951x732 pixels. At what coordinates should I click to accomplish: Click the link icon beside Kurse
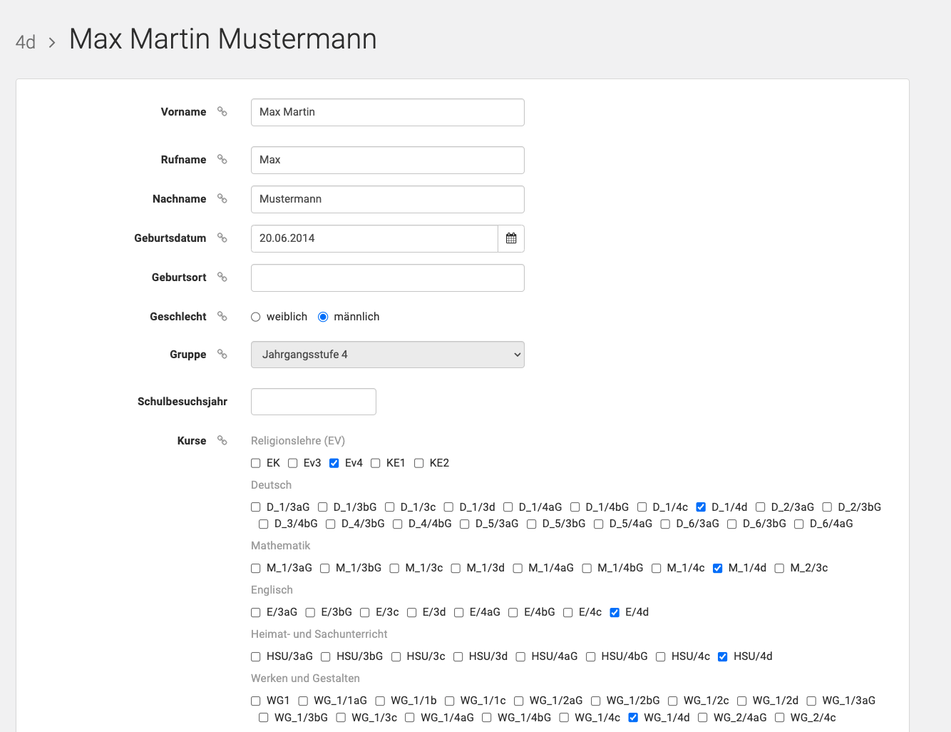222,441
